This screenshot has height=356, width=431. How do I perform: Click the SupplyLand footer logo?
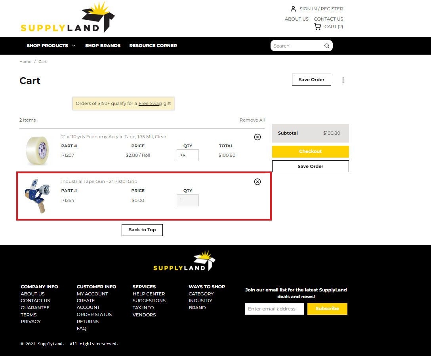click(x=184, y=261)
